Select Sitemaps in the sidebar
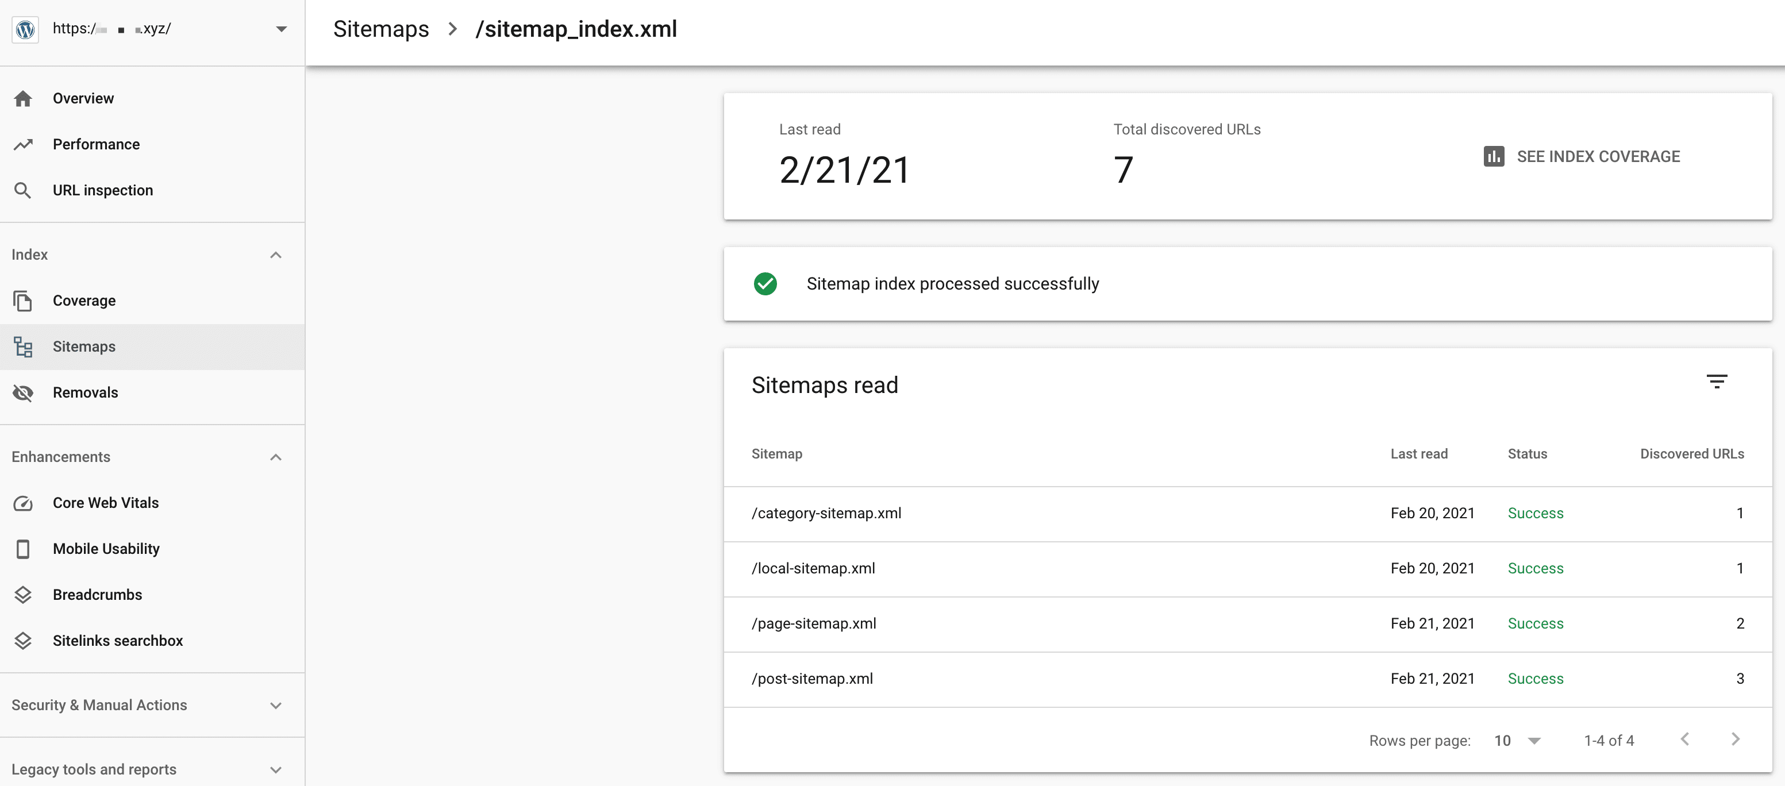Viewport: 1785px width, 786px height. (x=84, y=347)
